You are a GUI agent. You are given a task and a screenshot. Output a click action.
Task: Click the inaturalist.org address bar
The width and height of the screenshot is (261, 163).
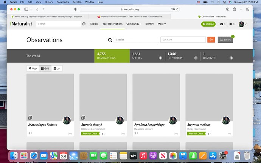(x=130, y=9)
